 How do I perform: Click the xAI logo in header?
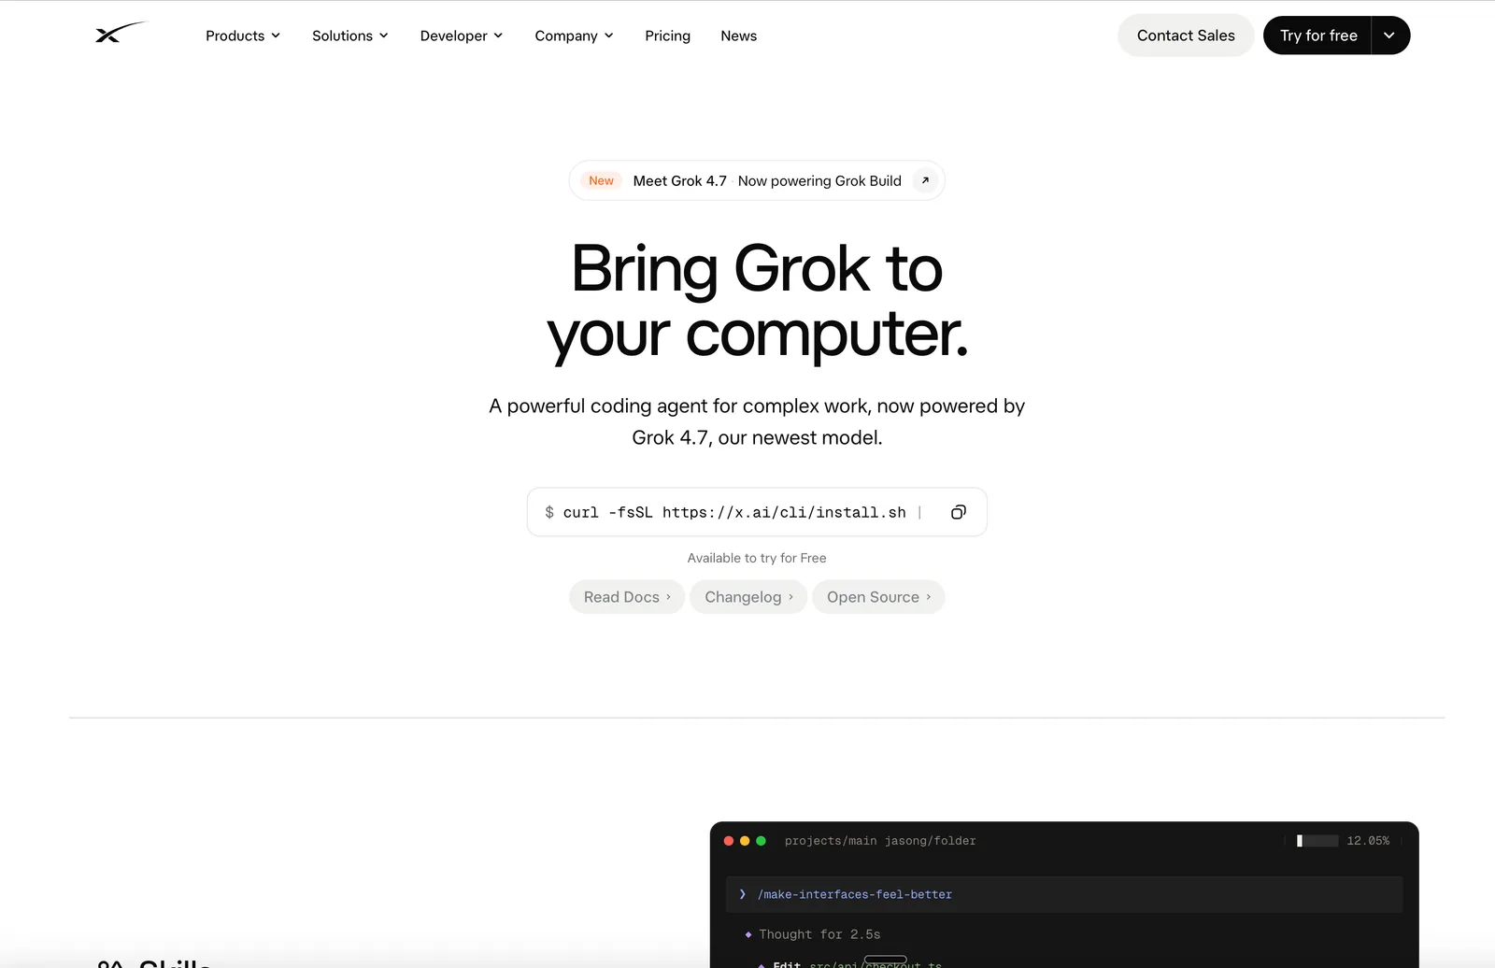click(121, 33)
